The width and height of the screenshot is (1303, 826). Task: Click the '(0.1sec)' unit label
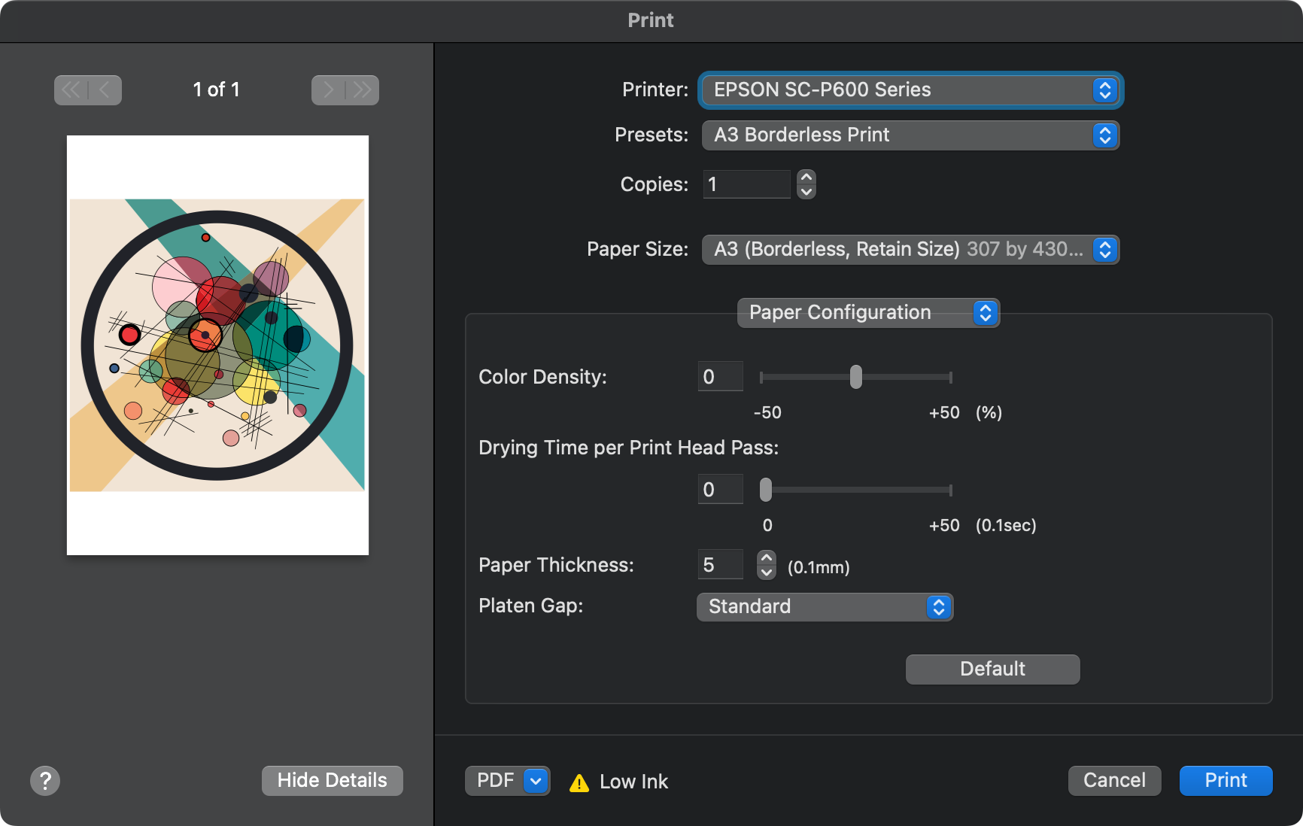pos(1006,526)
